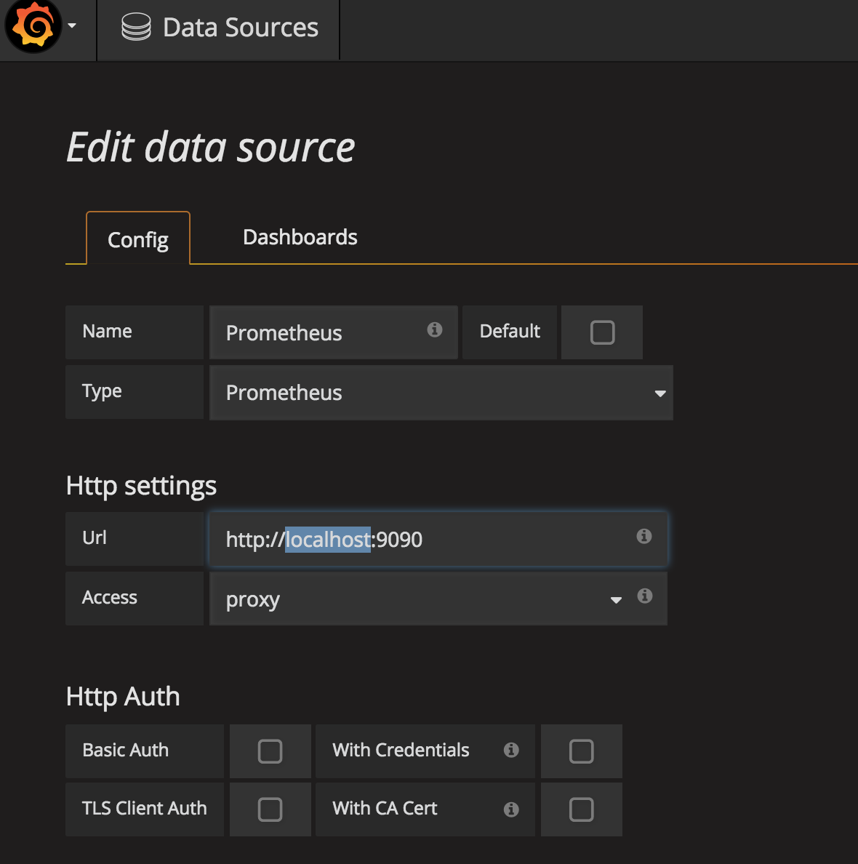Click the Data Sources database icon
This screenshot has width=858, height=864.
pyautogui.click(x=136, y=27)
